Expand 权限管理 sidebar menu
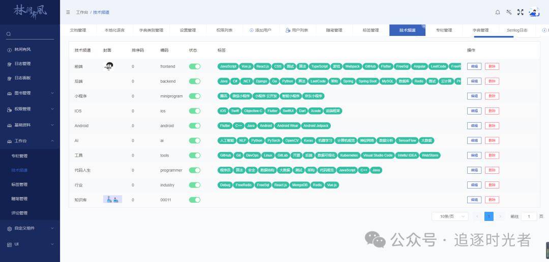The height and width of the screenshot is (262, 549). tap(30, 109)
